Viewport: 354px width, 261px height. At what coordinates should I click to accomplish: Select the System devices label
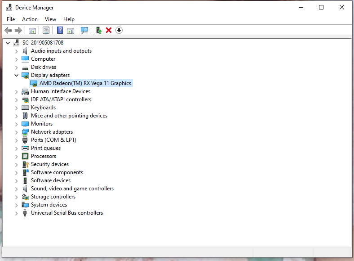pyautogui.click(x=49, y=205)
